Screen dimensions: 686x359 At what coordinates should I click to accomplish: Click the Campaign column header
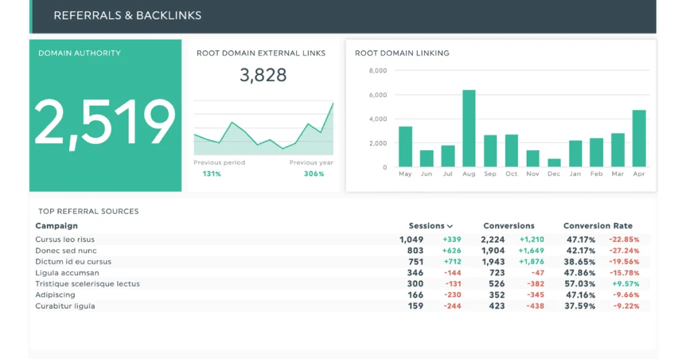pyautogui.click(x=56, y=226)
